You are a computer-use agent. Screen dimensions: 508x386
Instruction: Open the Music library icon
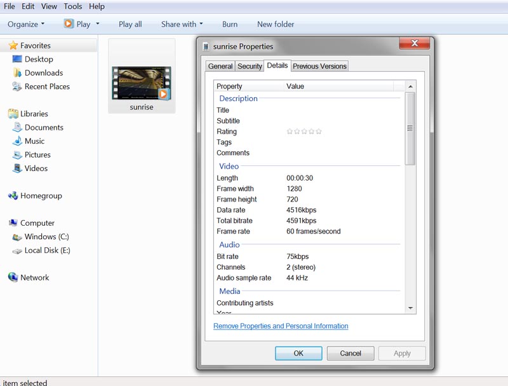tap(17, 141)
